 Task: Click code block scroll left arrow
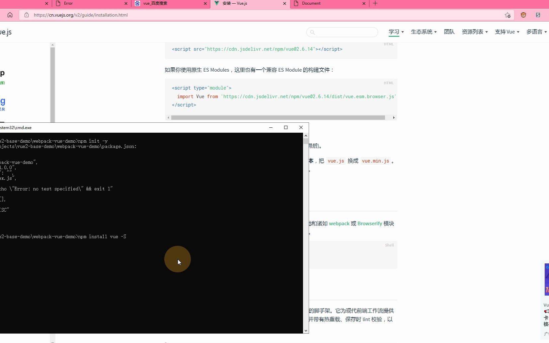[168, 118]
